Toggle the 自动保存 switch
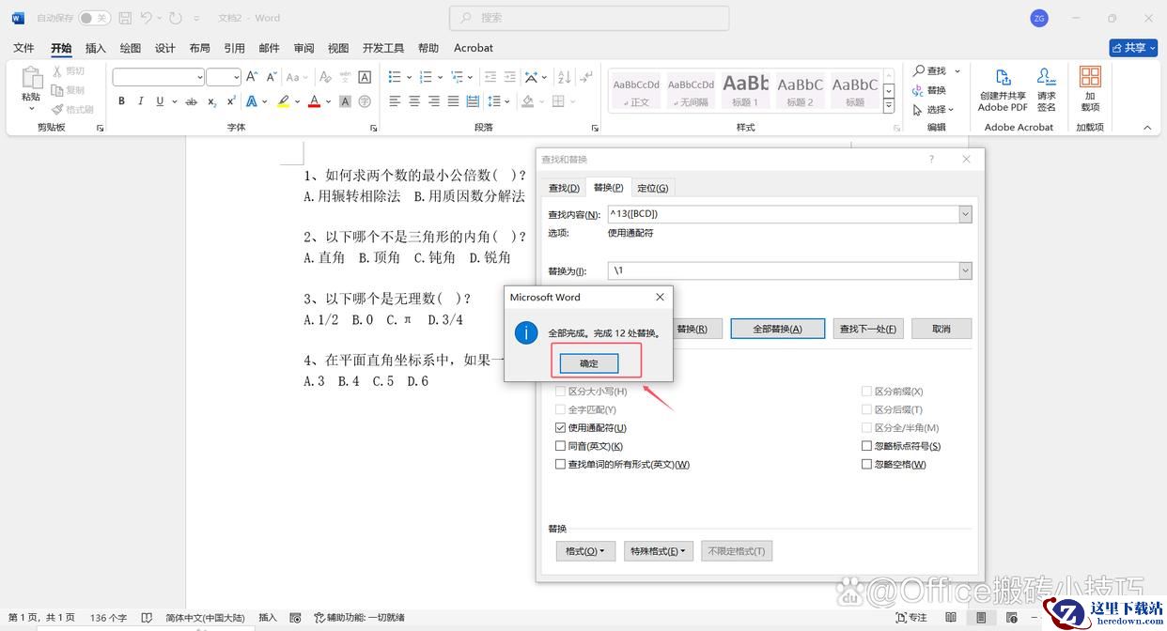Viewport: 1167px width, 631px height. pos(94,18)
